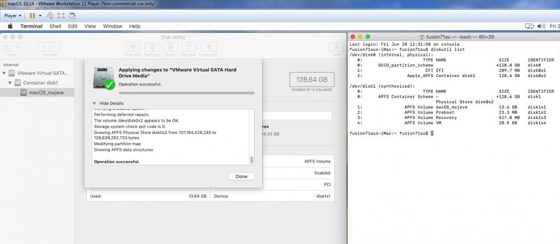Click the Hide Details disclosure triangle

(94, 103)
